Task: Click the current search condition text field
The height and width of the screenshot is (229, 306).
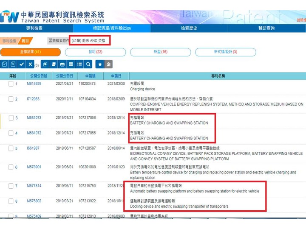Action: point(90,41)
